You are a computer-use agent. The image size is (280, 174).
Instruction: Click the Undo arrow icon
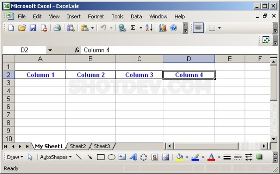(x=103, y=28)
